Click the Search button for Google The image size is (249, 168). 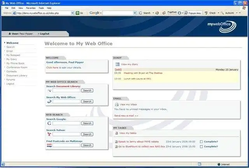pos(87,123)
